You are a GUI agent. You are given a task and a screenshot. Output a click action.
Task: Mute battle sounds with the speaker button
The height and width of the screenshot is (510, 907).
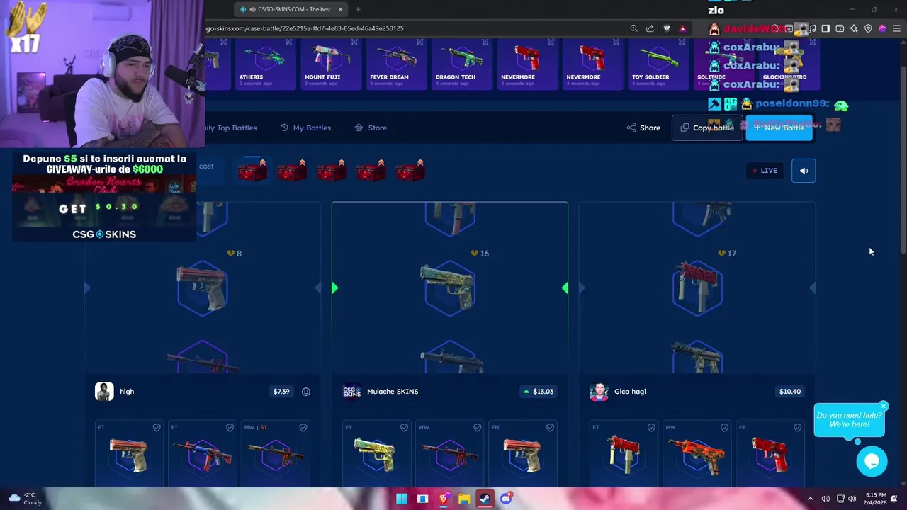click(804, 171)
